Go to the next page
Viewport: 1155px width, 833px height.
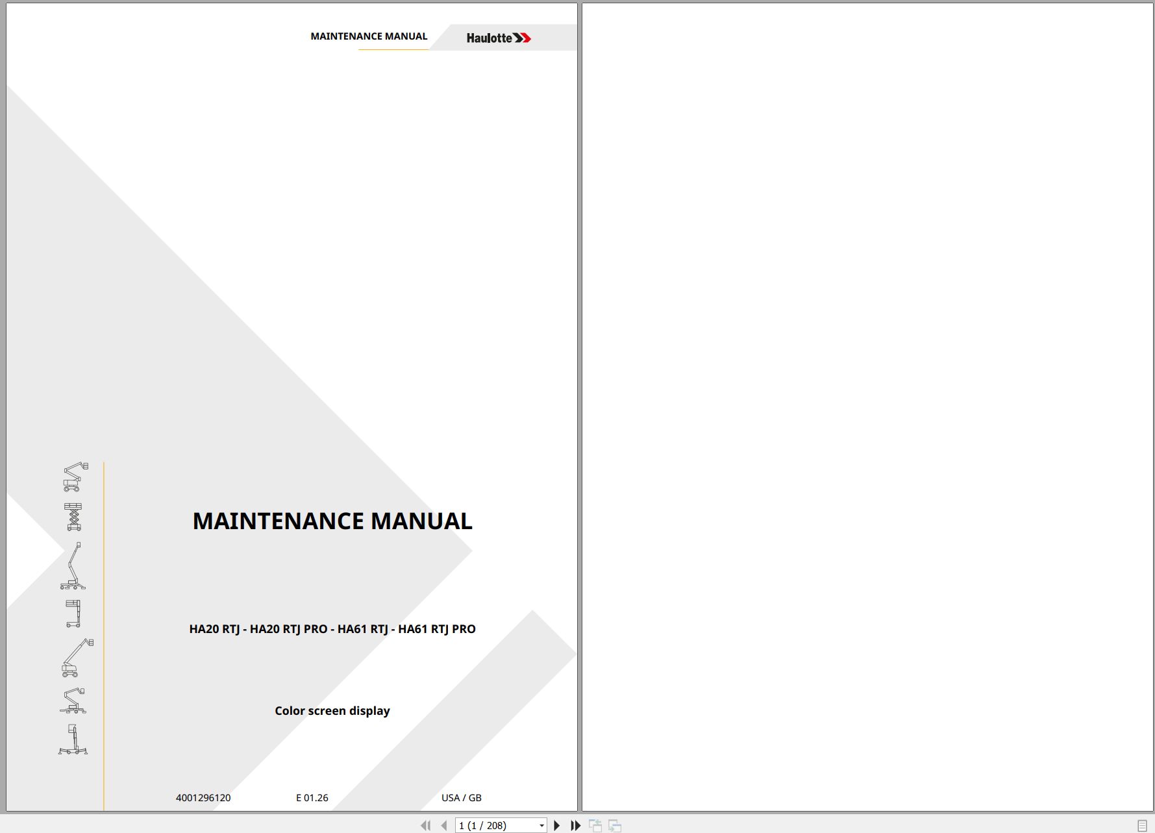pos(556,825)
